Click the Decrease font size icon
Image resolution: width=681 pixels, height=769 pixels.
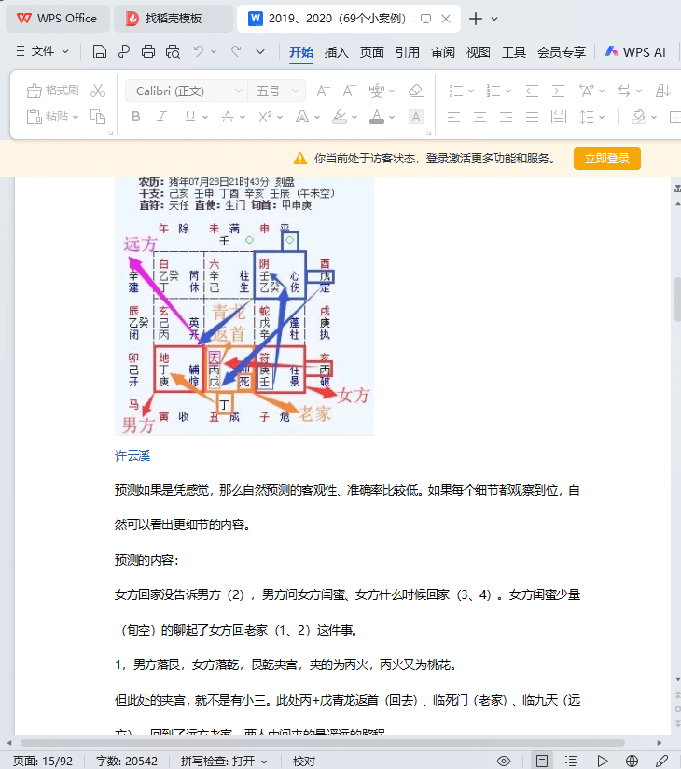click(x=349, y=91)
